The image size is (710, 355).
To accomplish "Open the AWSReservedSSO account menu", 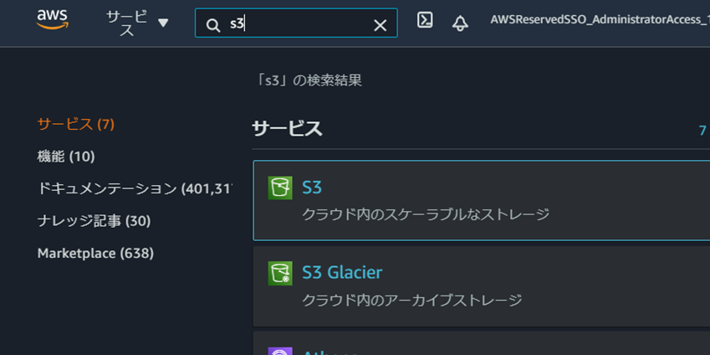I will [x=599, y=19].
